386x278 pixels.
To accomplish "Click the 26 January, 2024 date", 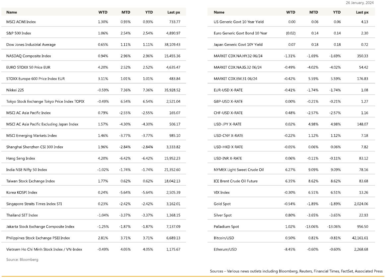I will coord(360,3).
